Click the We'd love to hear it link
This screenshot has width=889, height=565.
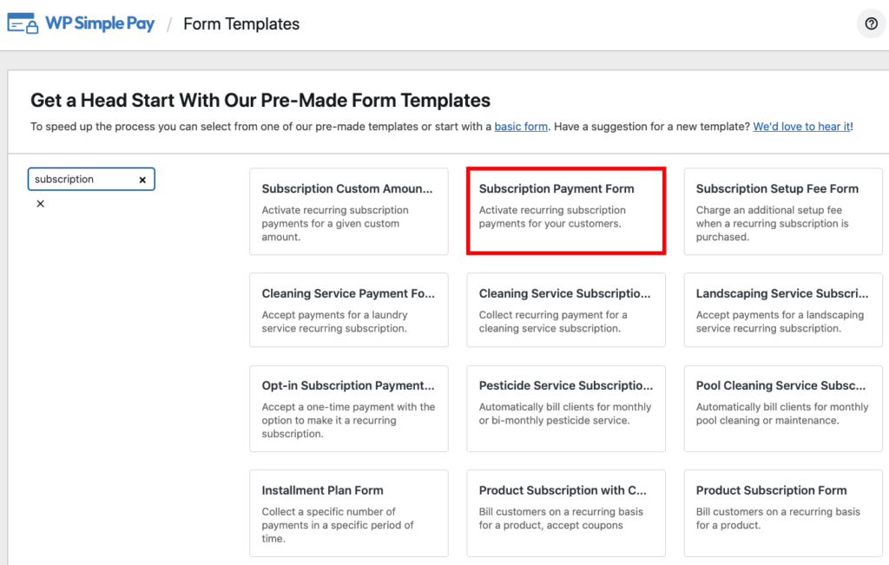[801, 127]
